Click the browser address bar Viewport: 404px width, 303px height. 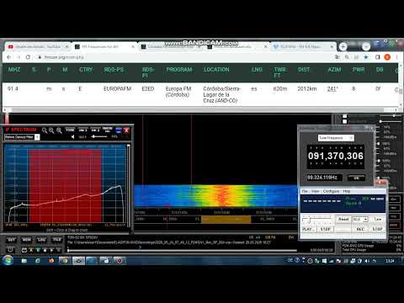(x=185, y=57)
